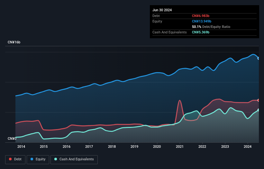The image size is (264, 169).
Task: Toggle the Equity series legend button
Action: pos(38,159)
